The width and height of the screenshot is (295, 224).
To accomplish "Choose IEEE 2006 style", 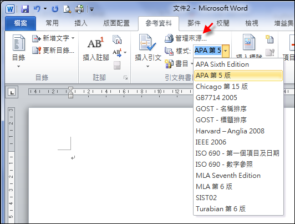I will (238, 142).
